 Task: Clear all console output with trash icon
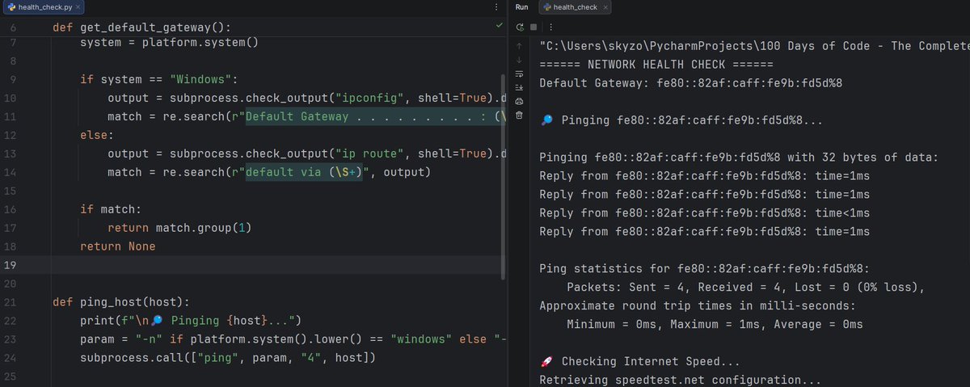point(519,115)
